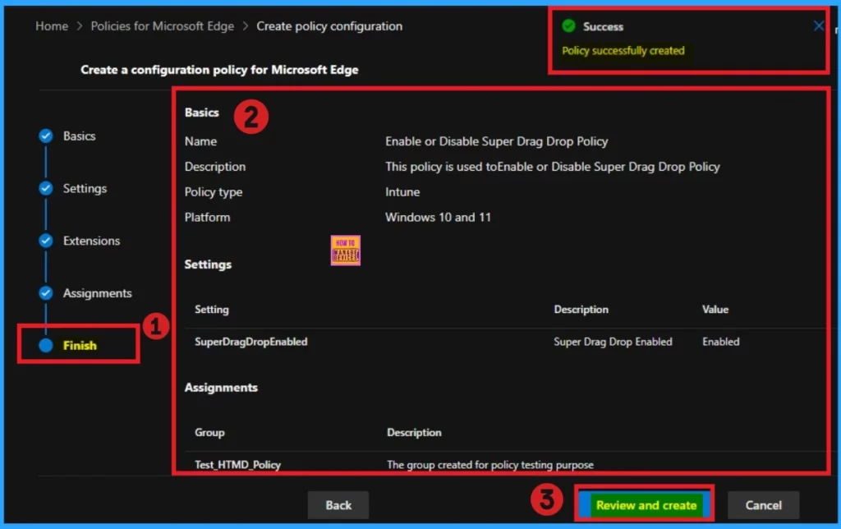Select the Test_HTMD_Policy group row
Viewport: 841px width, 529px height.
pos(238,464)
